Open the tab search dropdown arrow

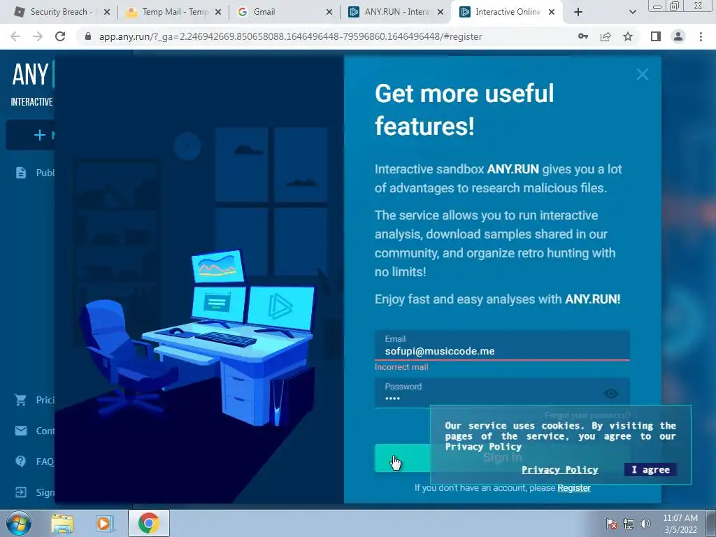click(x=632, y=12)
